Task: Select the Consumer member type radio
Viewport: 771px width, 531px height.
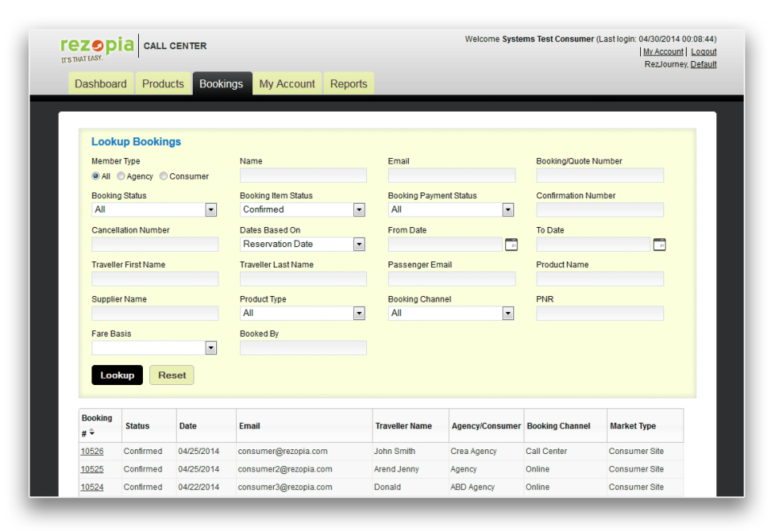Action: click(163, 176)
